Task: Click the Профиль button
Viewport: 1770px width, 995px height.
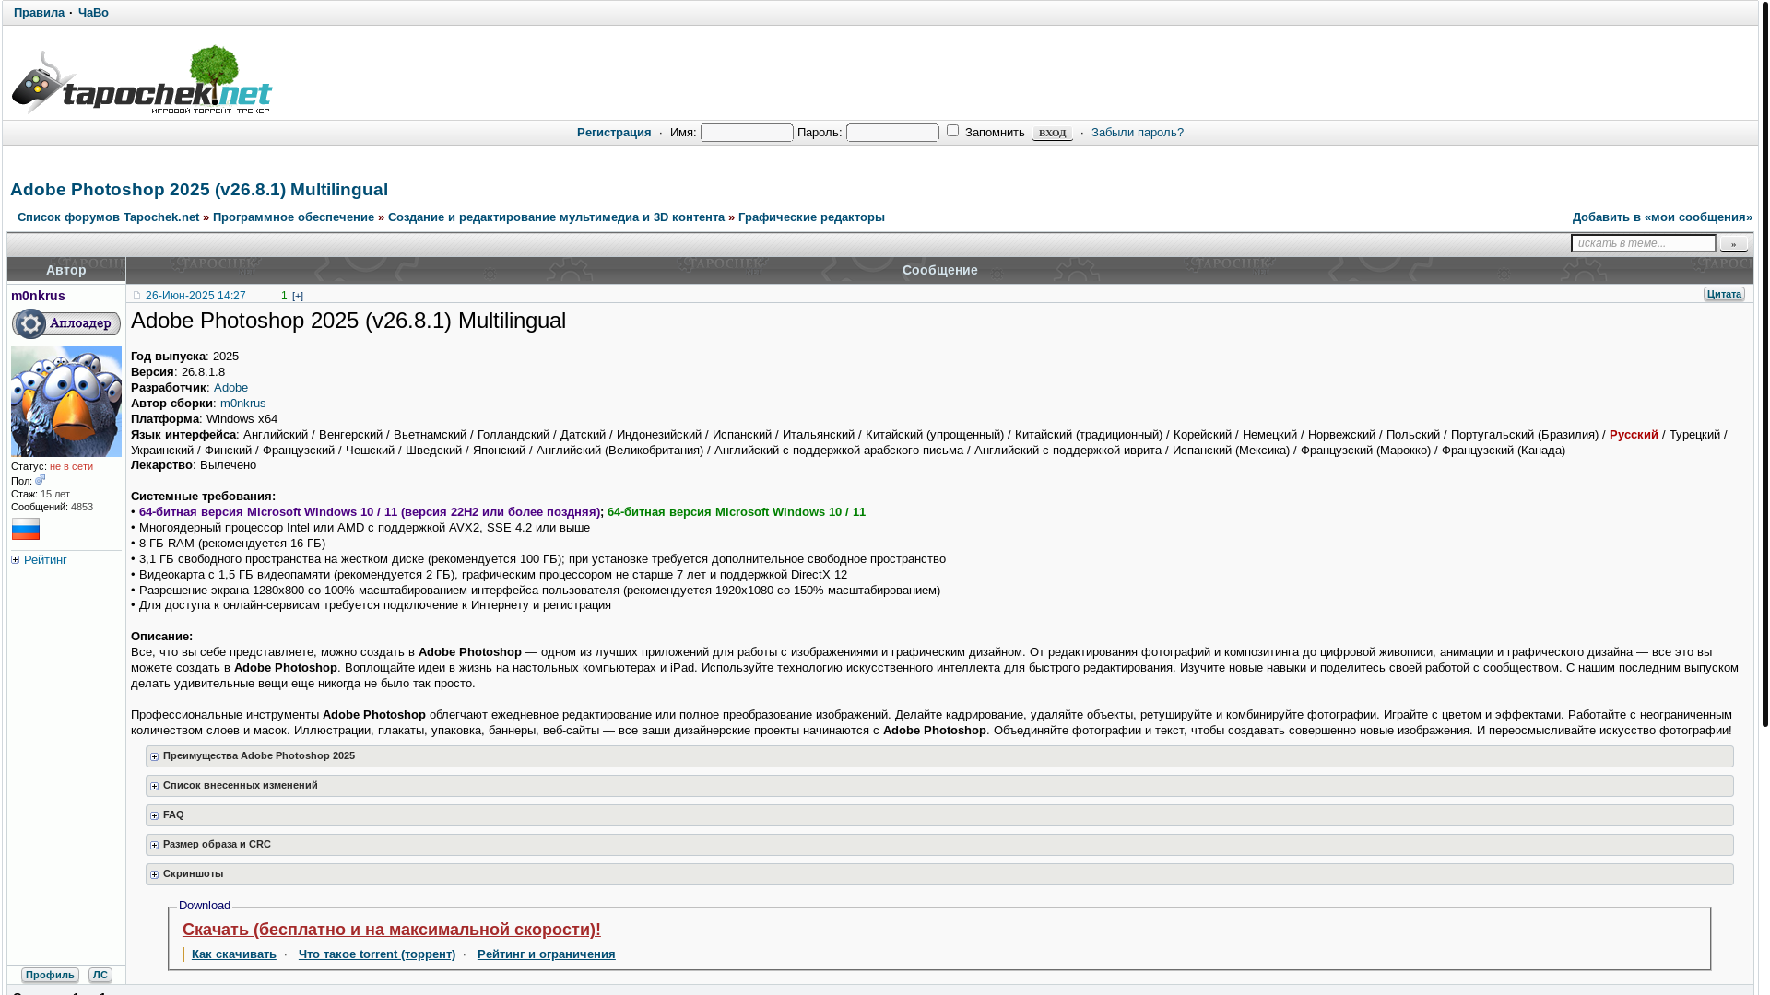Action: 50,975
